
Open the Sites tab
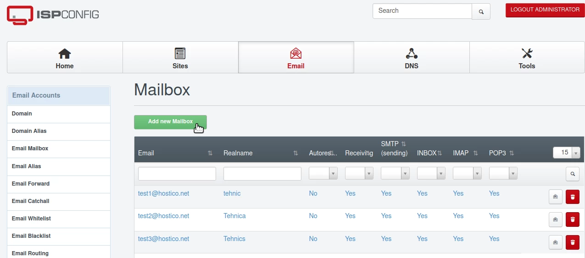click(x=180, y=58)
